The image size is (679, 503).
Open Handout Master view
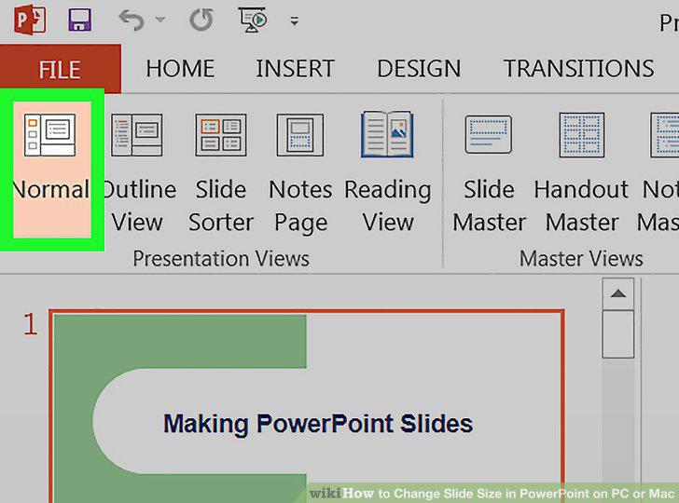click(582, 172)
